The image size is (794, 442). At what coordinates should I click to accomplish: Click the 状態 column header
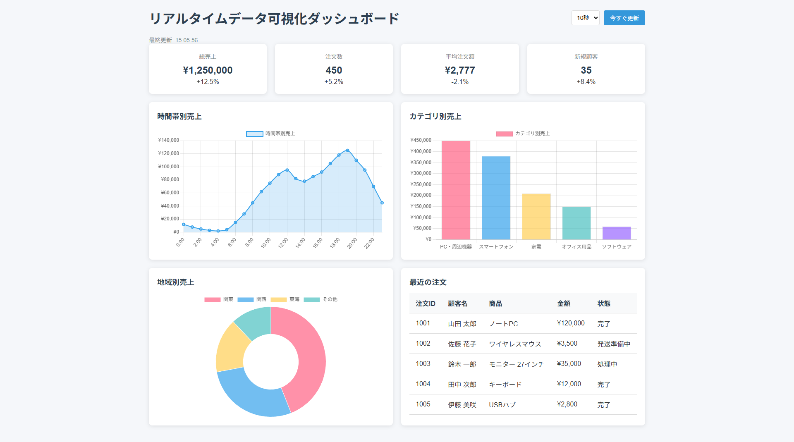pos(604,303)
